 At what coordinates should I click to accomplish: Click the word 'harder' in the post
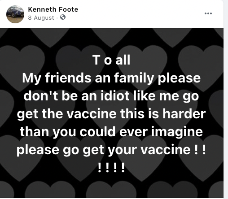(184, 113)
